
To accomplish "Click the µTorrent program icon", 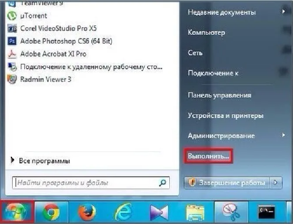I will click(x=12, y=16).
